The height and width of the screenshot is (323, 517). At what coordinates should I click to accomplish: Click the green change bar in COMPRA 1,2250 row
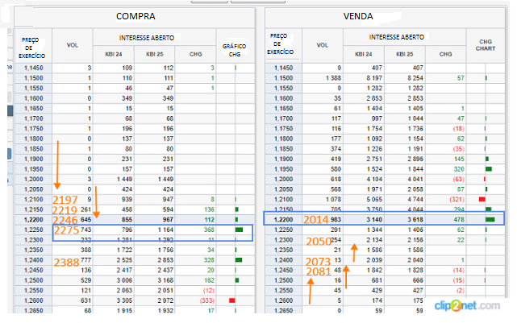pyautogui.click(x=238, y=230)
